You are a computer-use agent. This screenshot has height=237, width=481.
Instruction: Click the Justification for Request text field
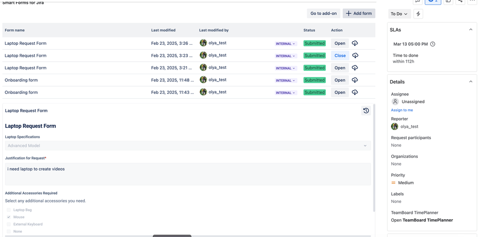pos(188,174)
